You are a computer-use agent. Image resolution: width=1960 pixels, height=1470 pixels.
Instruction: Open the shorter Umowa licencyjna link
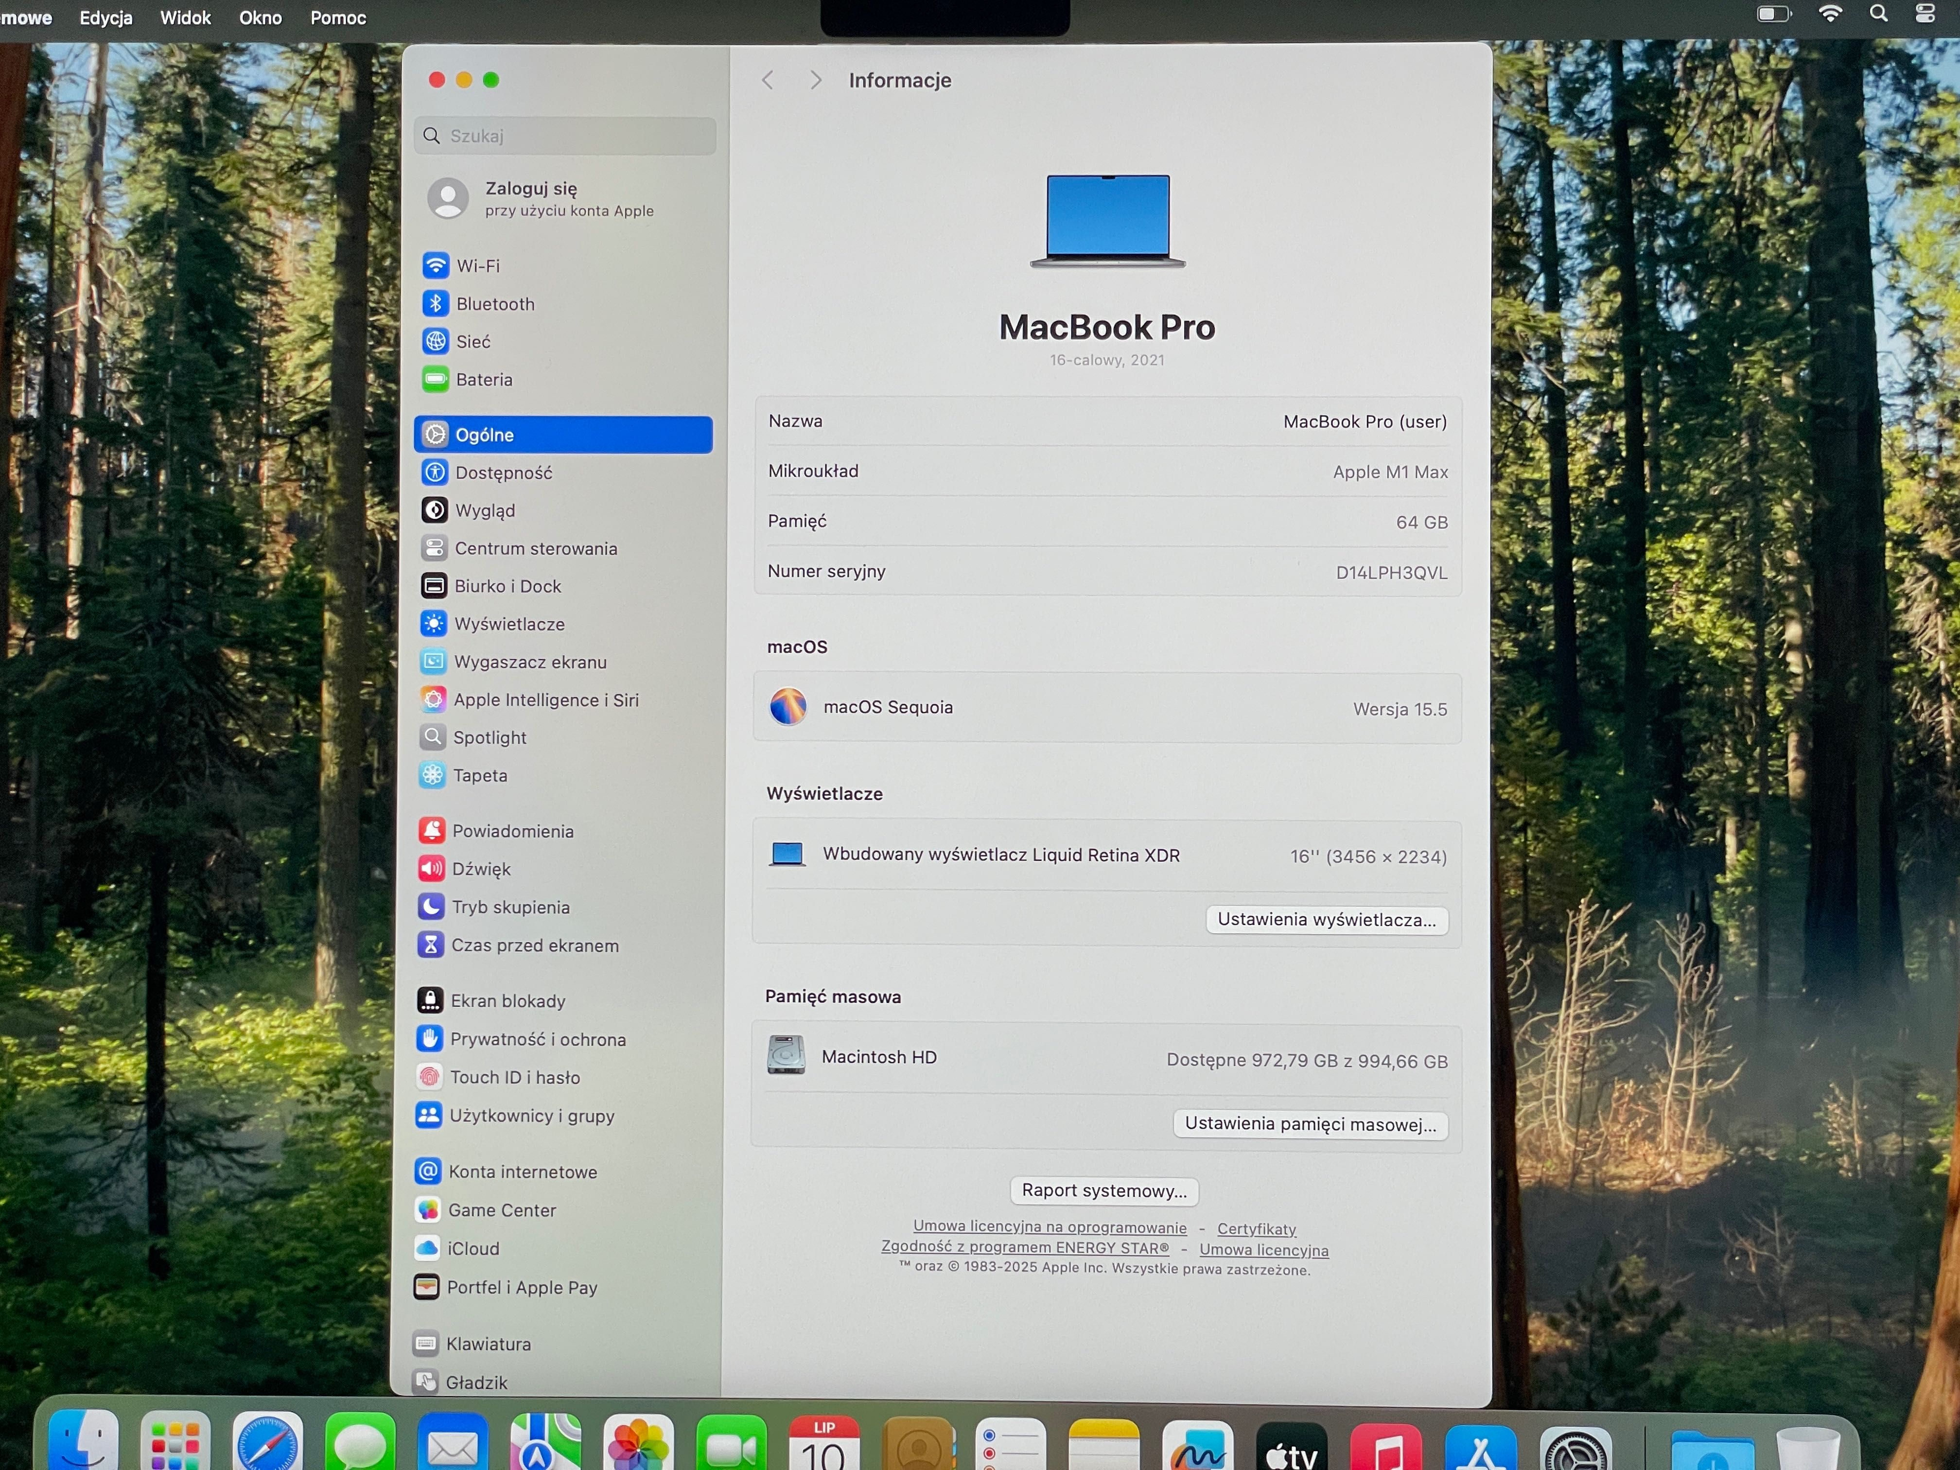click(x=1264, y=1250)
